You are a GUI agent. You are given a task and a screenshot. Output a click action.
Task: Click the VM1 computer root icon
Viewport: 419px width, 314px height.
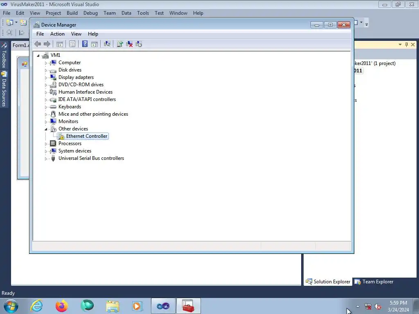(x=46, y=55)
